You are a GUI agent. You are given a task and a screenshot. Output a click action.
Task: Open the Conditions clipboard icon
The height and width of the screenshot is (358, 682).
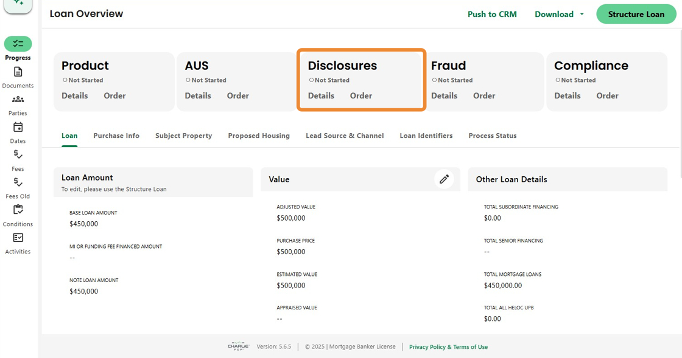(x=18, y=210)
